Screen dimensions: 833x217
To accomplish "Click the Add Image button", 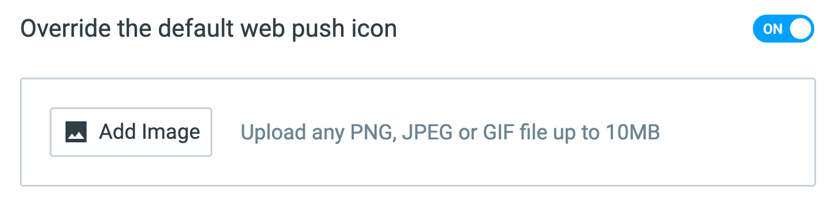I will [131, 132].
